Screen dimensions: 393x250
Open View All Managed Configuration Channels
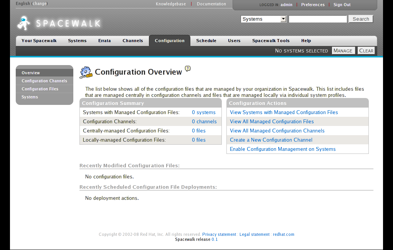(277, 131)
